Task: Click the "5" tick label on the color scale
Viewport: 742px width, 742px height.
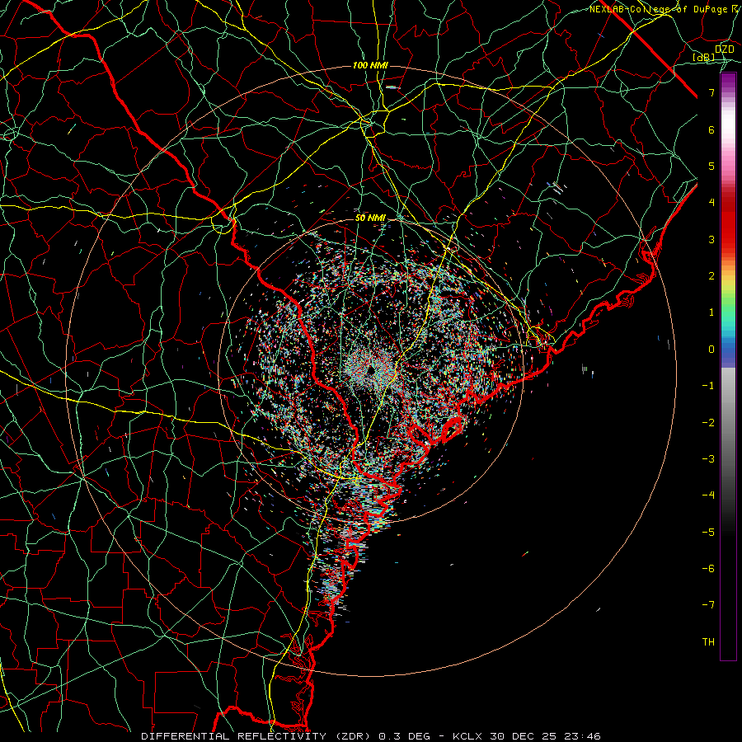Action: (x=711, y=166)
